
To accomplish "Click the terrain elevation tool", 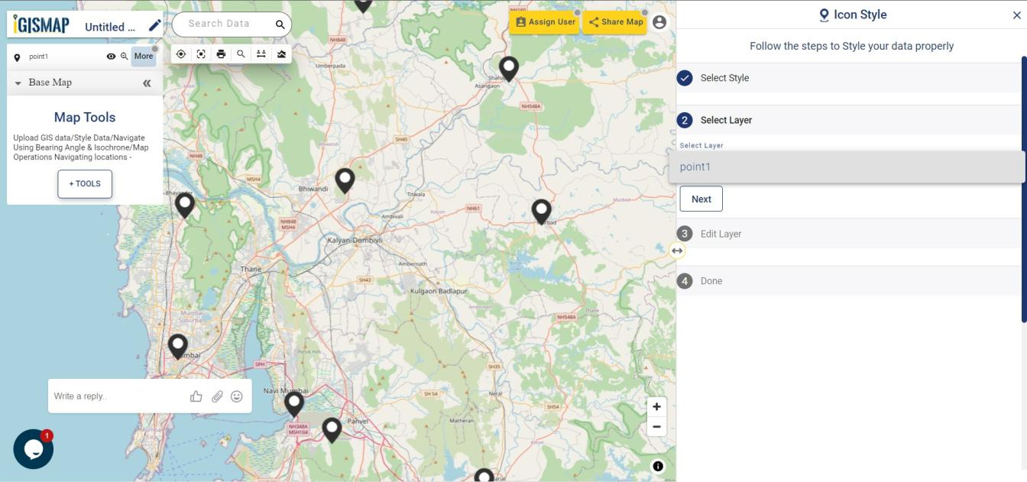I will point(281,54).
